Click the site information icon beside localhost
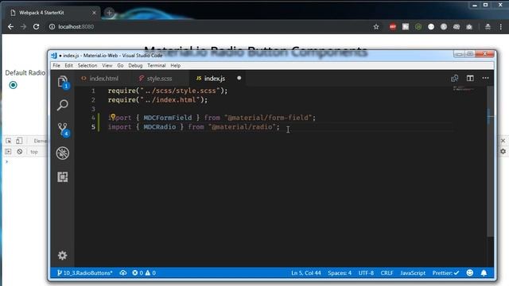Viewport: 509px width, 286px height. 52,27
